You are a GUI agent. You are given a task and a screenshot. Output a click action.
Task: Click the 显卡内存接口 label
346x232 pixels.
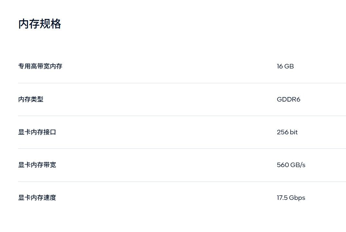click(37, 132)
